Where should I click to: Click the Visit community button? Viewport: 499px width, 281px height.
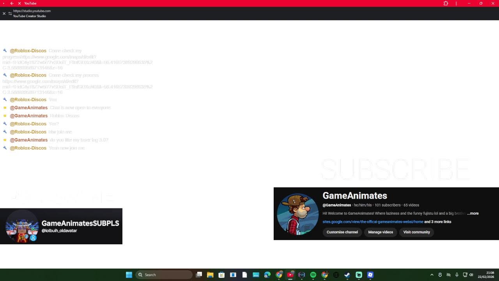pyautogui.click(x=416, y=232)
